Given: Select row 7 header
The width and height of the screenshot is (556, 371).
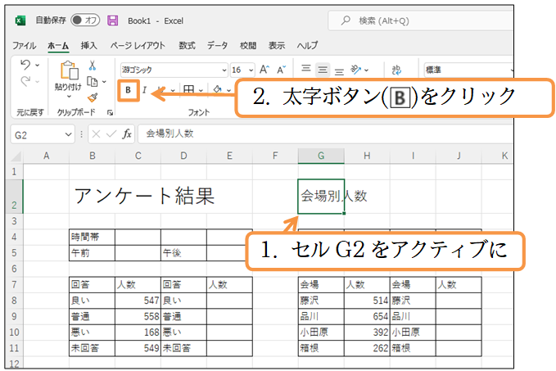Looking at the screenshot, I should pyautogui.click(x=14, y=285).
